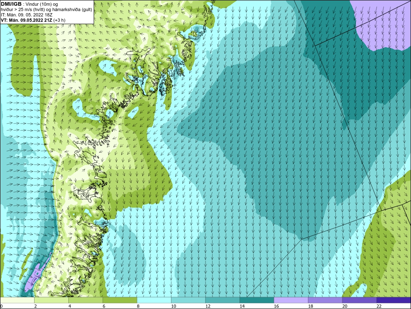Click the legend scale label "14"
The height and width of the screenshot is (309, 411).
[x=242, y=307]
